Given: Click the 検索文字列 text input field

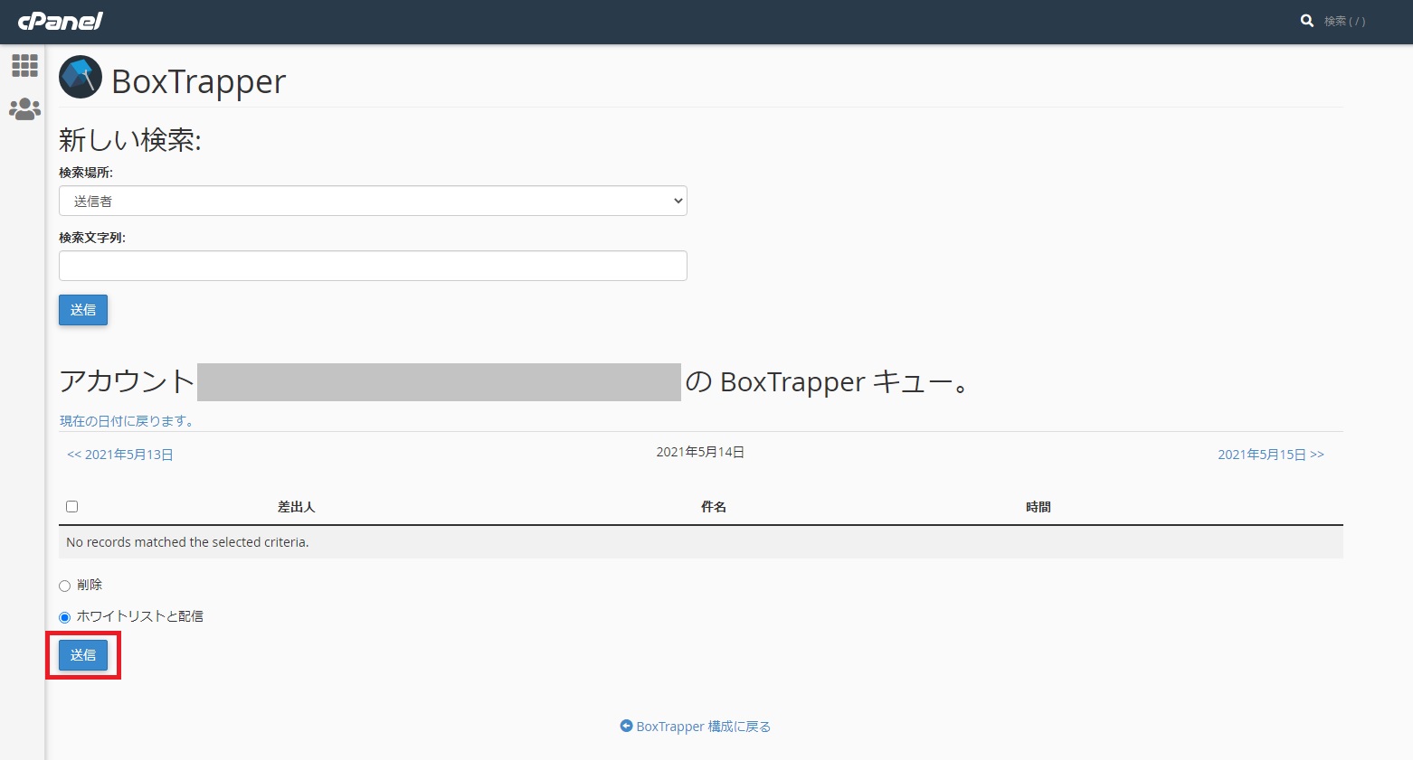Looking at the screenshot, I should (x=373, y=266).
